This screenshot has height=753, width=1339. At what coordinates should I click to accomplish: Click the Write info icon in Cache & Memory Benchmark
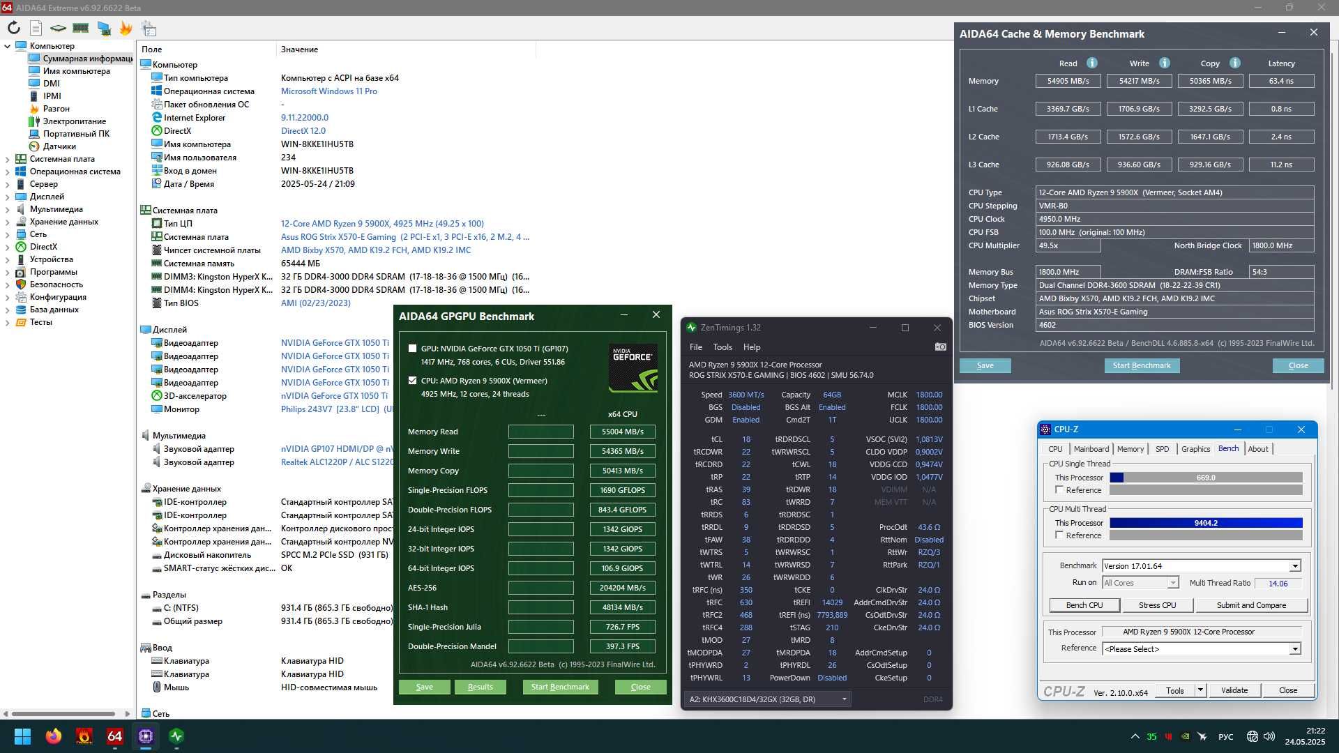(x=1165, y=63)
